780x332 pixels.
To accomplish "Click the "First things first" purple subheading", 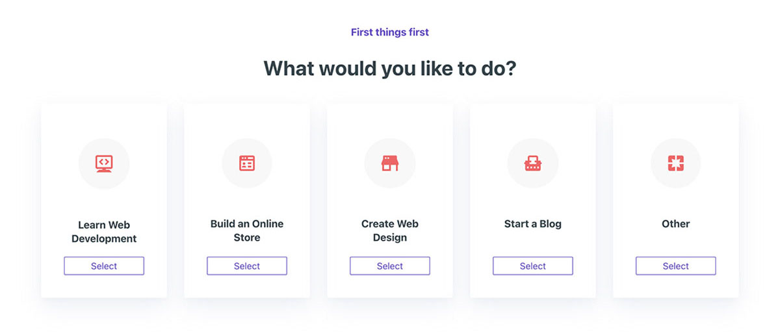I will [390, 32].
